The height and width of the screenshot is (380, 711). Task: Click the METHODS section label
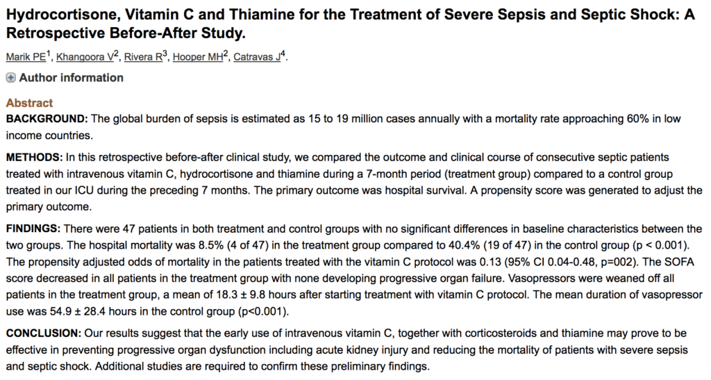35,158
